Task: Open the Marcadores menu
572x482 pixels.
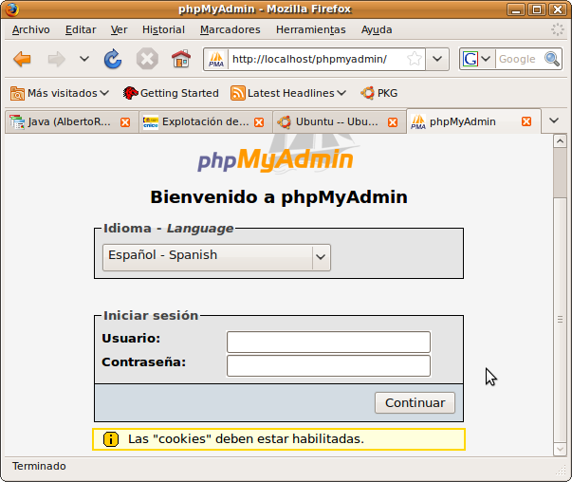Action: pyautogui.click(x=231, y=29)
